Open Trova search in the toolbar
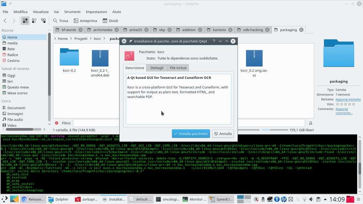This screenshot has width=363, height=204. click(61, 21)
